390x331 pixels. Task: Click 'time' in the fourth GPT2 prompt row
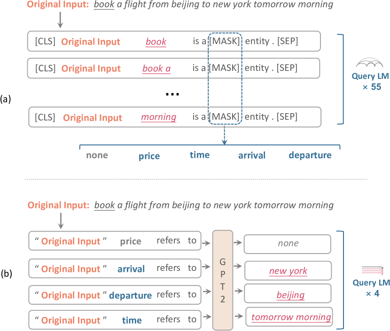point(132,320)
